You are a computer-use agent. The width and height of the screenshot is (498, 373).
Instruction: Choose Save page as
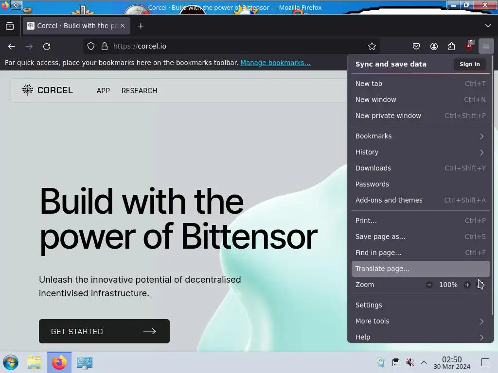(x=421, y=237)
